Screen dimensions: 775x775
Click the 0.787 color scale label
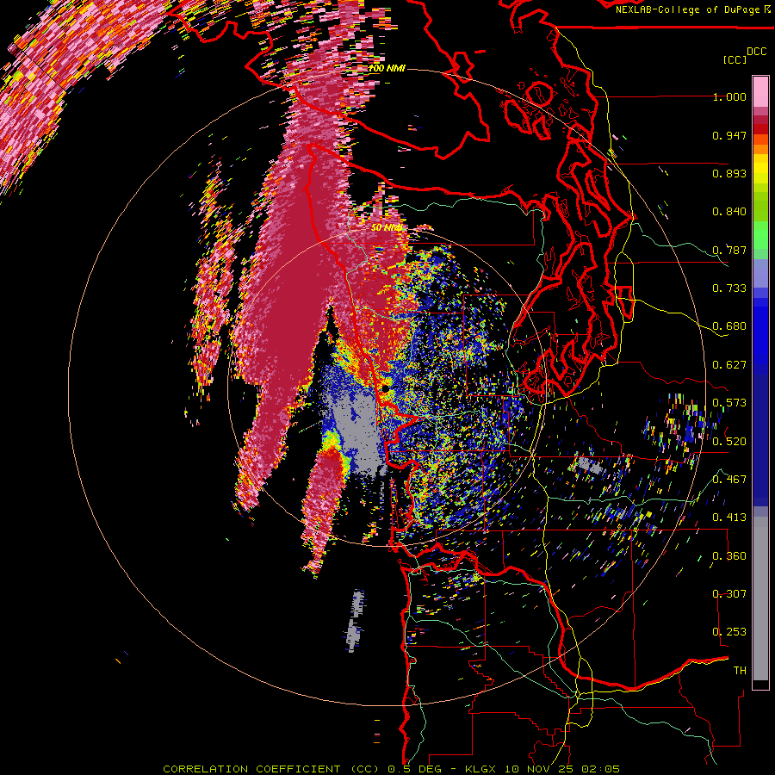click(729, 250)
